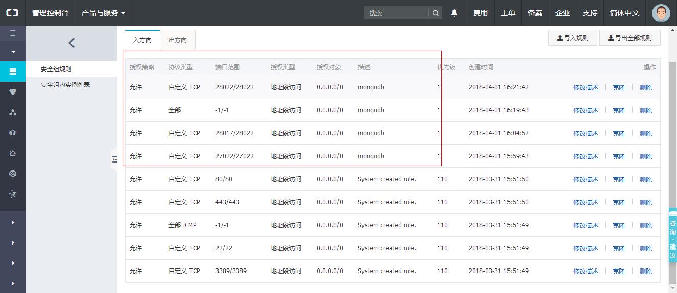Open the 产品与服务 dropdown
The width and height of the screenshot is (677, 293).
104,13
